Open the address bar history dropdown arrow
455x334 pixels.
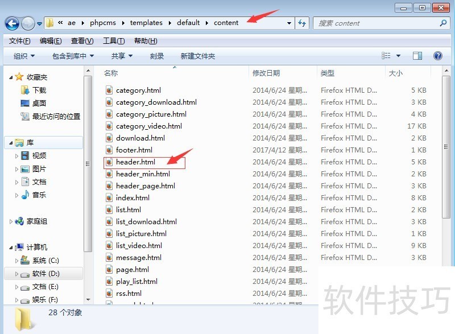[289, 23]
